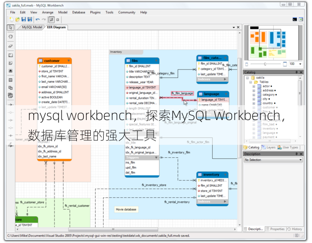
Task: Open the diagram tab list dropdown arrow
Action: (x=234, y=27)
